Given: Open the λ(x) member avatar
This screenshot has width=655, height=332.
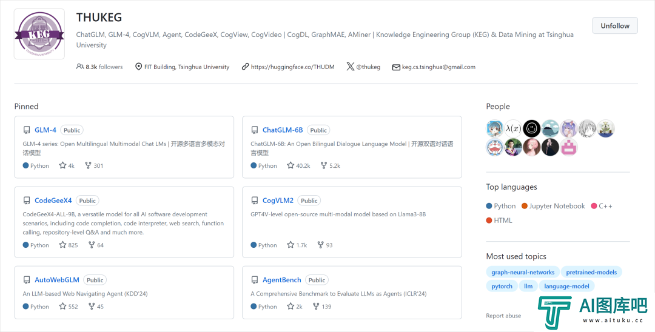Looking at the screenshot, I should pos(513,129).
